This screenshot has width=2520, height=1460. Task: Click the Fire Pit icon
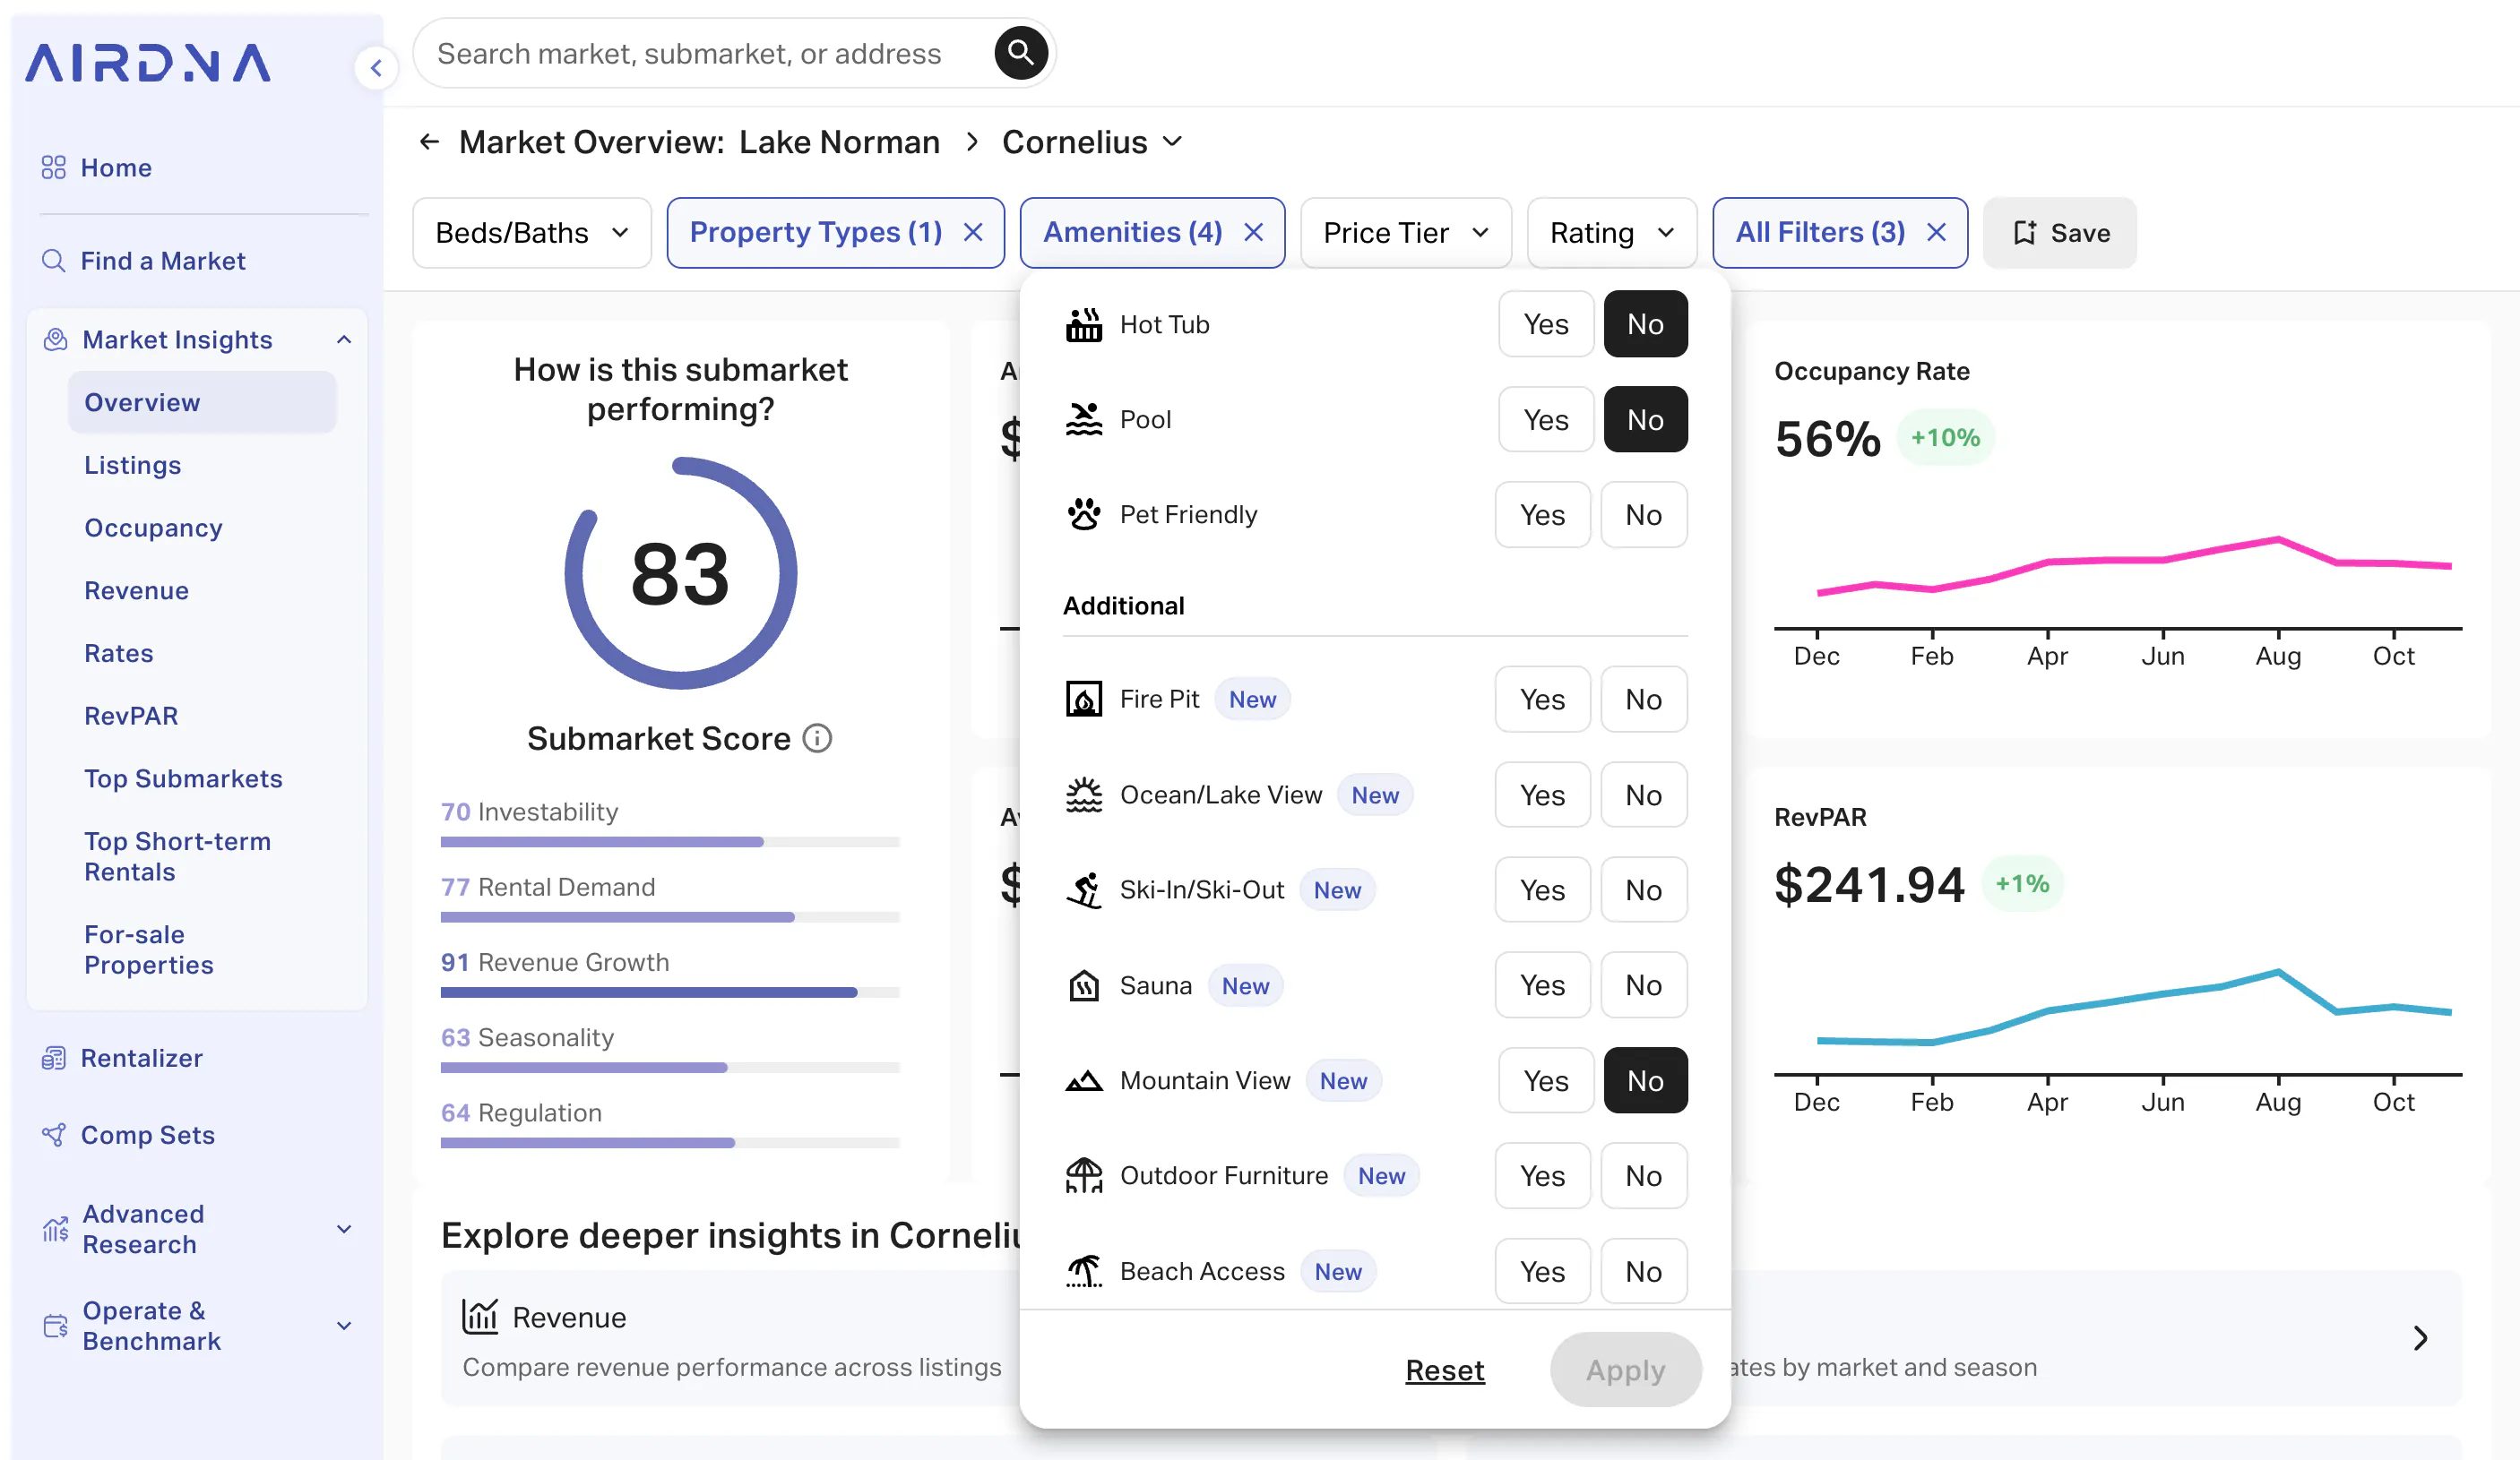pos(1084,700)
